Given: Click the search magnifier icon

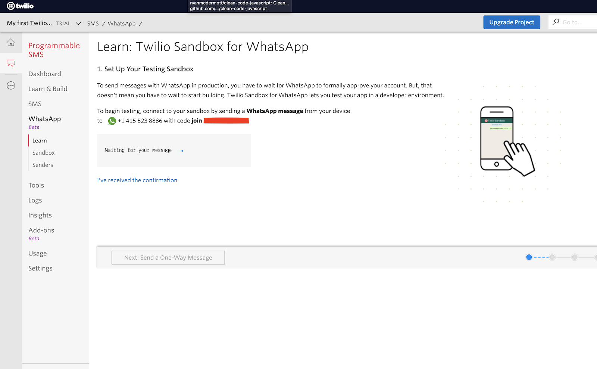Looking at the screenshot, I should click(556, 22).
